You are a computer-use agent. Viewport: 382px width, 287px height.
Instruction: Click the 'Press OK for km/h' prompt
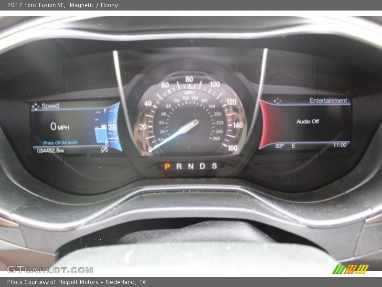pyautogui.click(x=61, y=143)
